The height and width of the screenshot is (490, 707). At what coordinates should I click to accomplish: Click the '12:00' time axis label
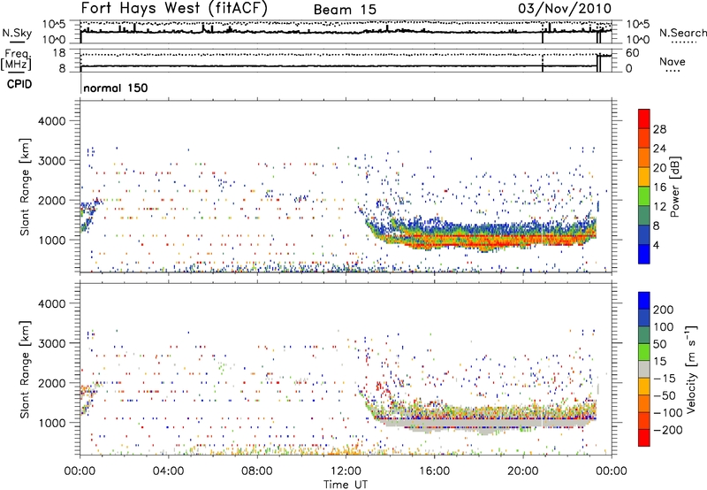click(346, 471)
